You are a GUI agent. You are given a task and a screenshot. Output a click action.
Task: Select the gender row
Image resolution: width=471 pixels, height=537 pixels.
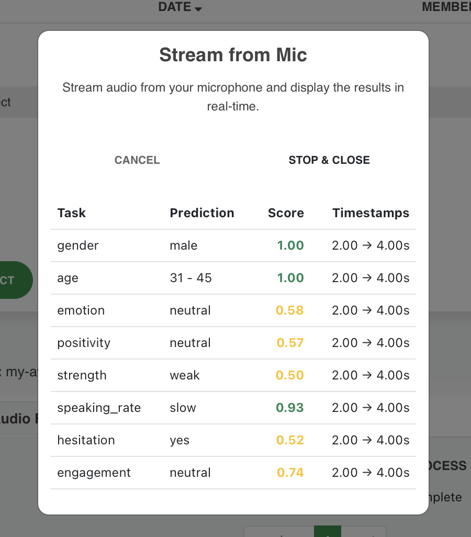coord(233,245)
